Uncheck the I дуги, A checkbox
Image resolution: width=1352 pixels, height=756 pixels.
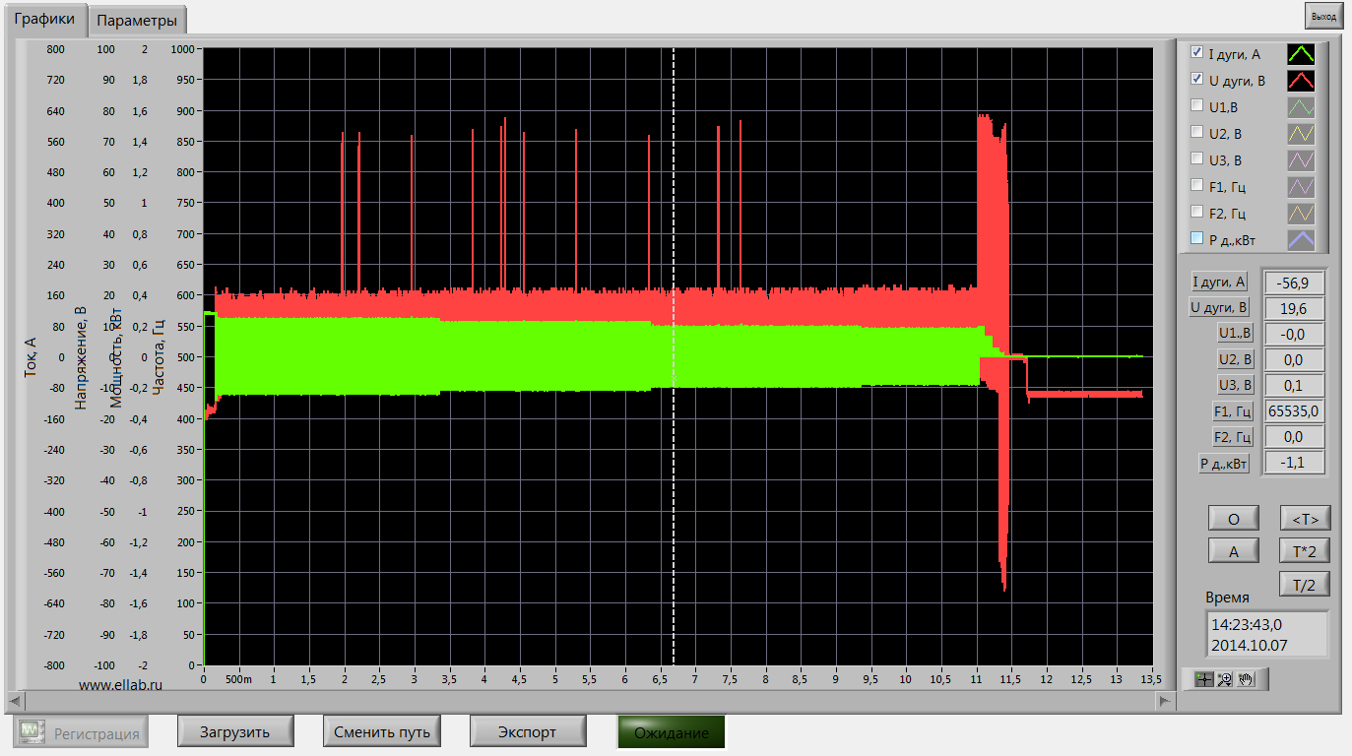tap(1196, 52)
